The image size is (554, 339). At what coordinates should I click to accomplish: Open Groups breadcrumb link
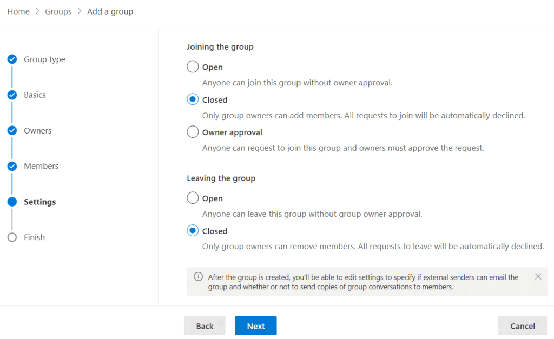point(58,11)
